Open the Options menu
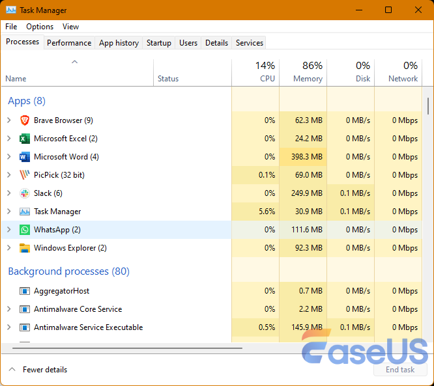 tap(40, 27)
